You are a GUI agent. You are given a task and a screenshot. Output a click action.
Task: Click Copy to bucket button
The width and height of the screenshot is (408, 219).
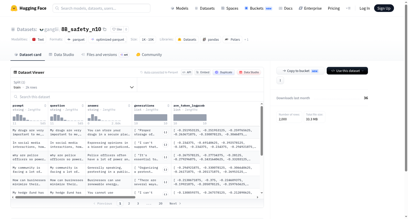point(300,71)
